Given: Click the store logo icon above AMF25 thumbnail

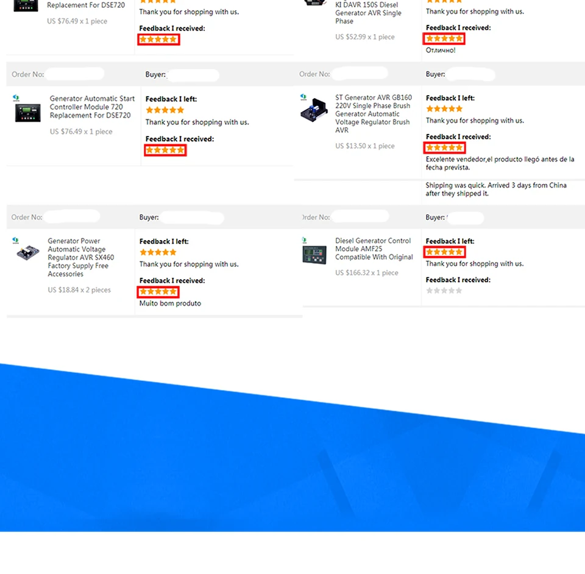Looking at the screenshot, I should 304,240.
